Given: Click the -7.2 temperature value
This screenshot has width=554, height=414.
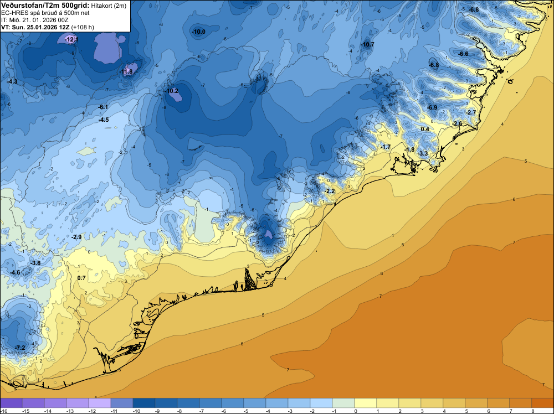Looking at the screenshot, I should point(20,348).
